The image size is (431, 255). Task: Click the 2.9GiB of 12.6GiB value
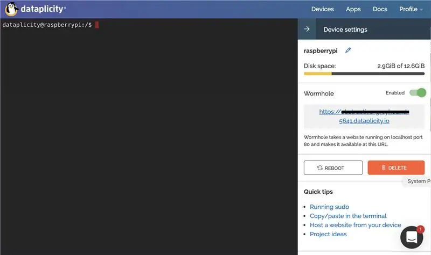click(x=401, y=66)
